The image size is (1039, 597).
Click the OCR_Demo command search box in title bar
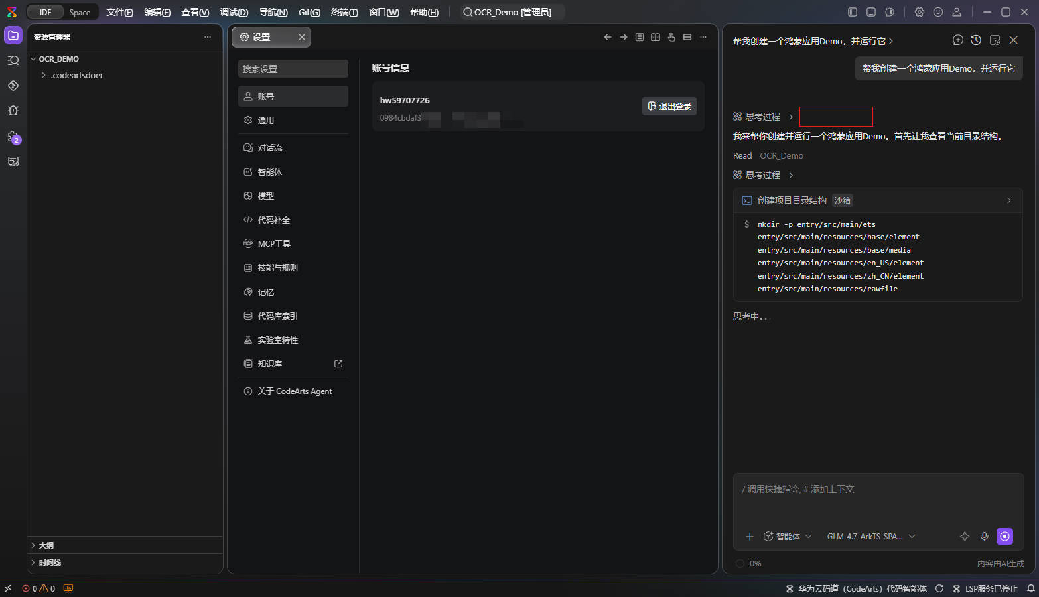tap(512, 12)
